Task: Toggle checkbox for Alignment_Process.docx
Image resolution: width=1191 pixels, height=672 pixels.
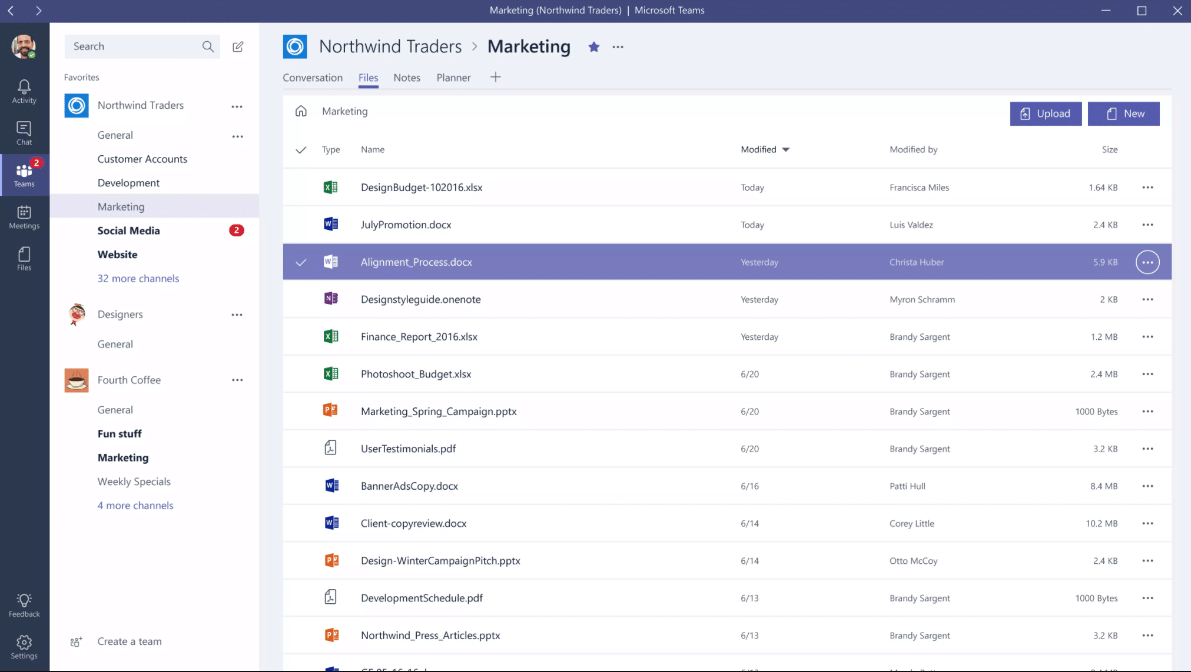Action: (302, 261)
